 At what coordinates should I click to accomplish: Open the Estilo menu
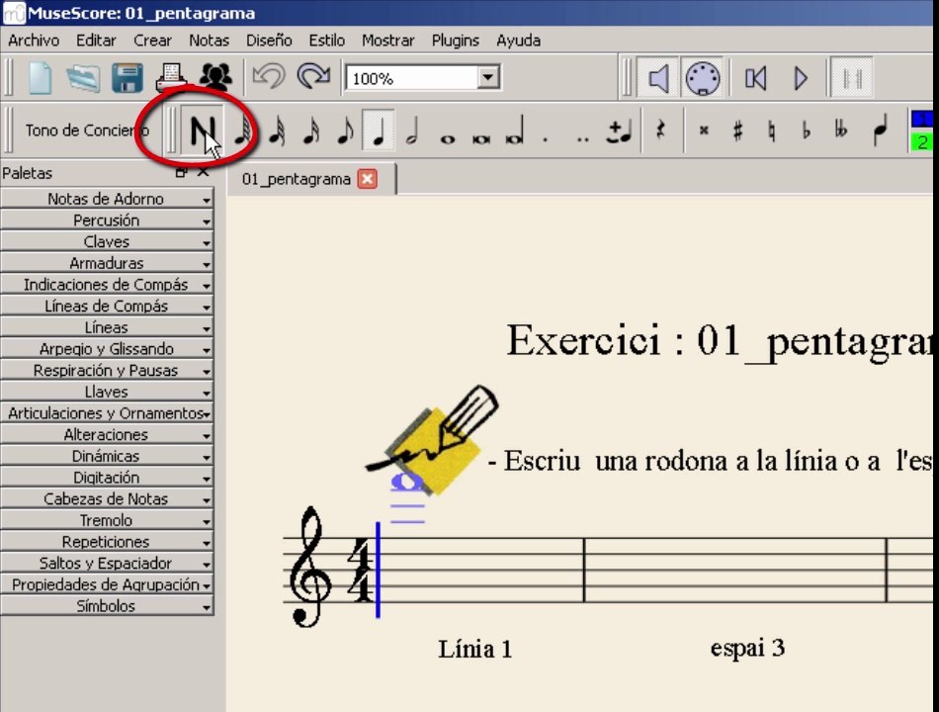coord(326,41)
